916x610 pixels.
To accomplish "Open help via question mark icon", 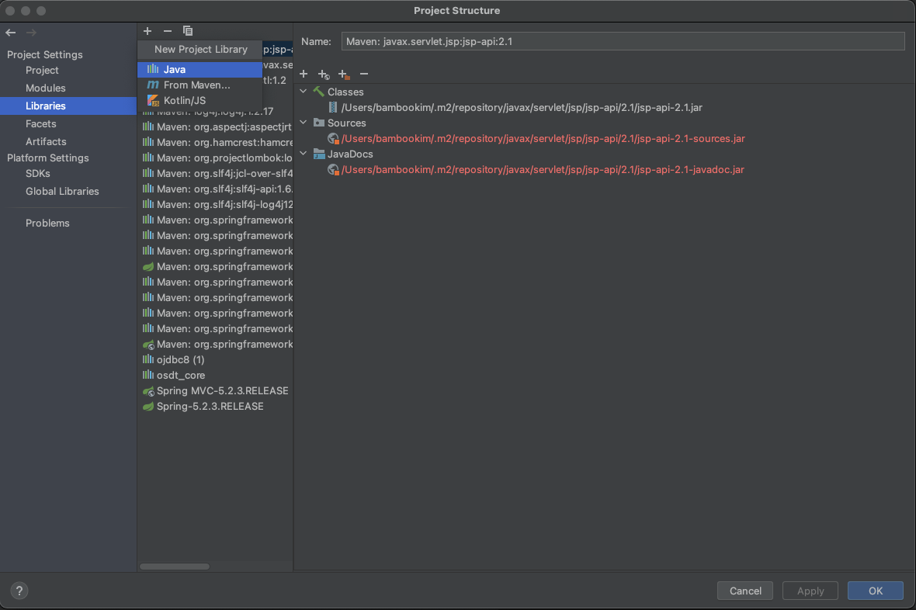I will (19, 591).
